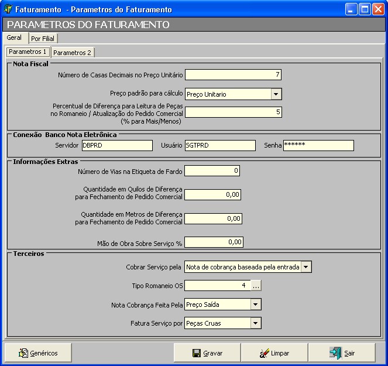Select the Parametros 1 tab
The height and width of the screenshot is (366, 388).
pos(28,52)
